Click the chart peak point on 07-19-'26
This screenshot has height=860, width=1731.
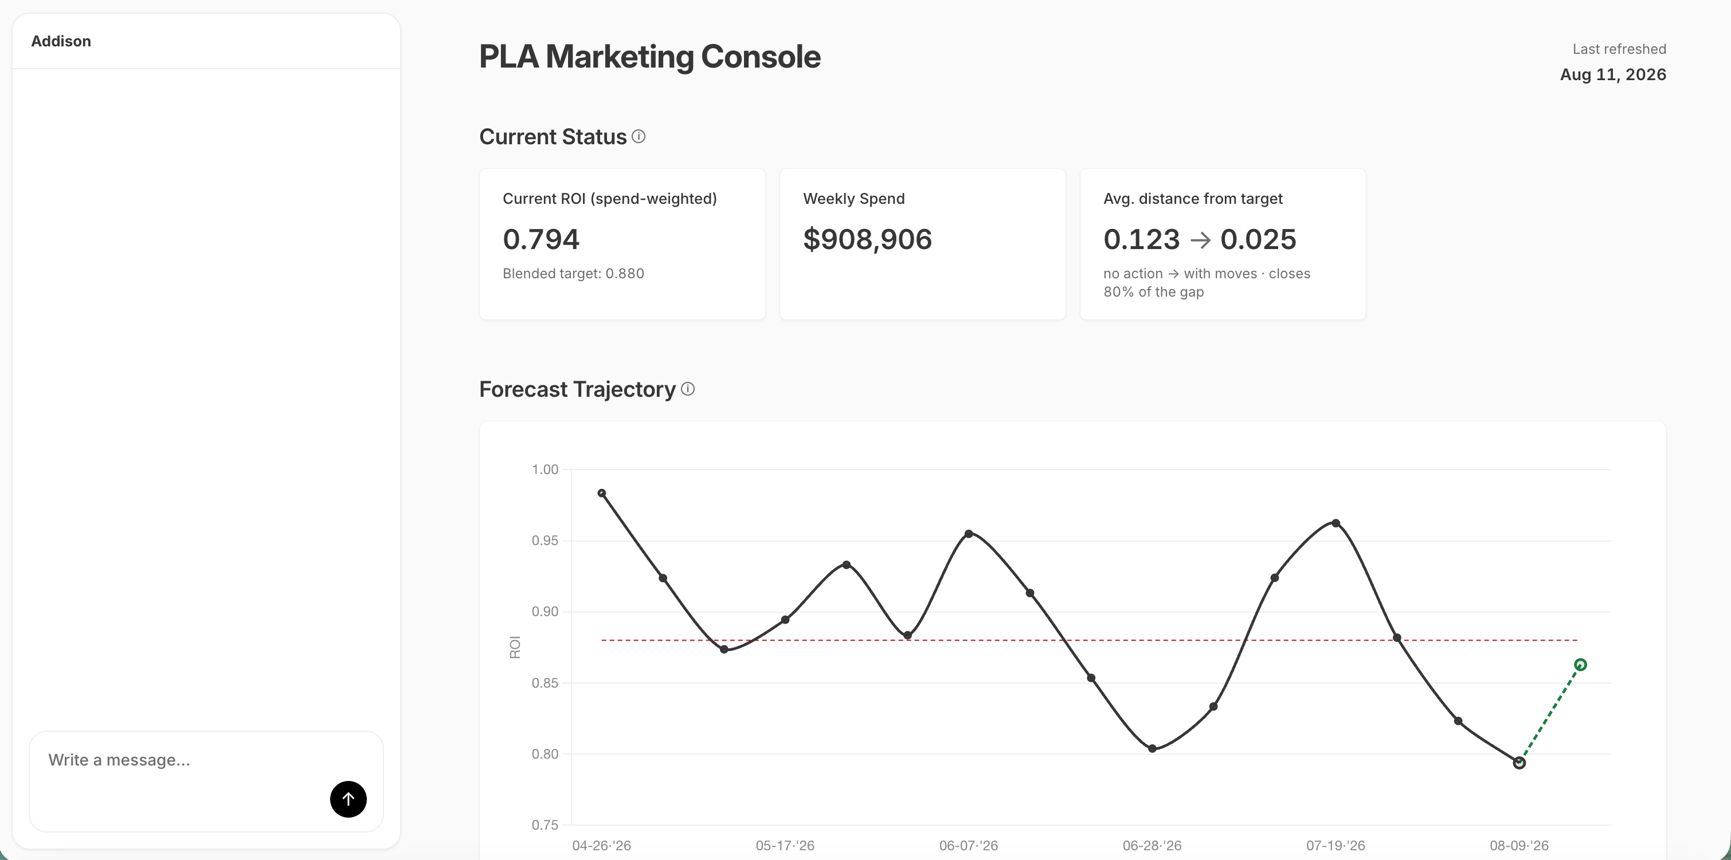tap(1336, 523)
